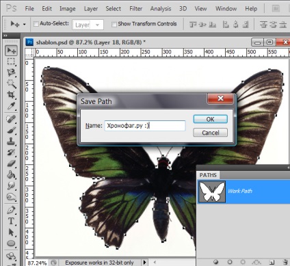The image size is (290, 266).
Task: Click Align Horizontal Centers icon
Action: 236,24
